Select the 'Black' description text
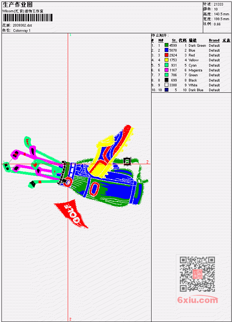This screenshot has height=322, width=232. pos(193,80)
